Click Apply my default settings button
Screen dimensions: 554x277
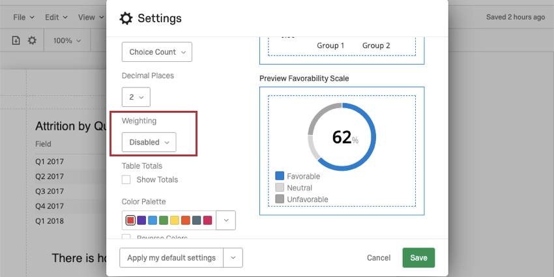(171, 257)
